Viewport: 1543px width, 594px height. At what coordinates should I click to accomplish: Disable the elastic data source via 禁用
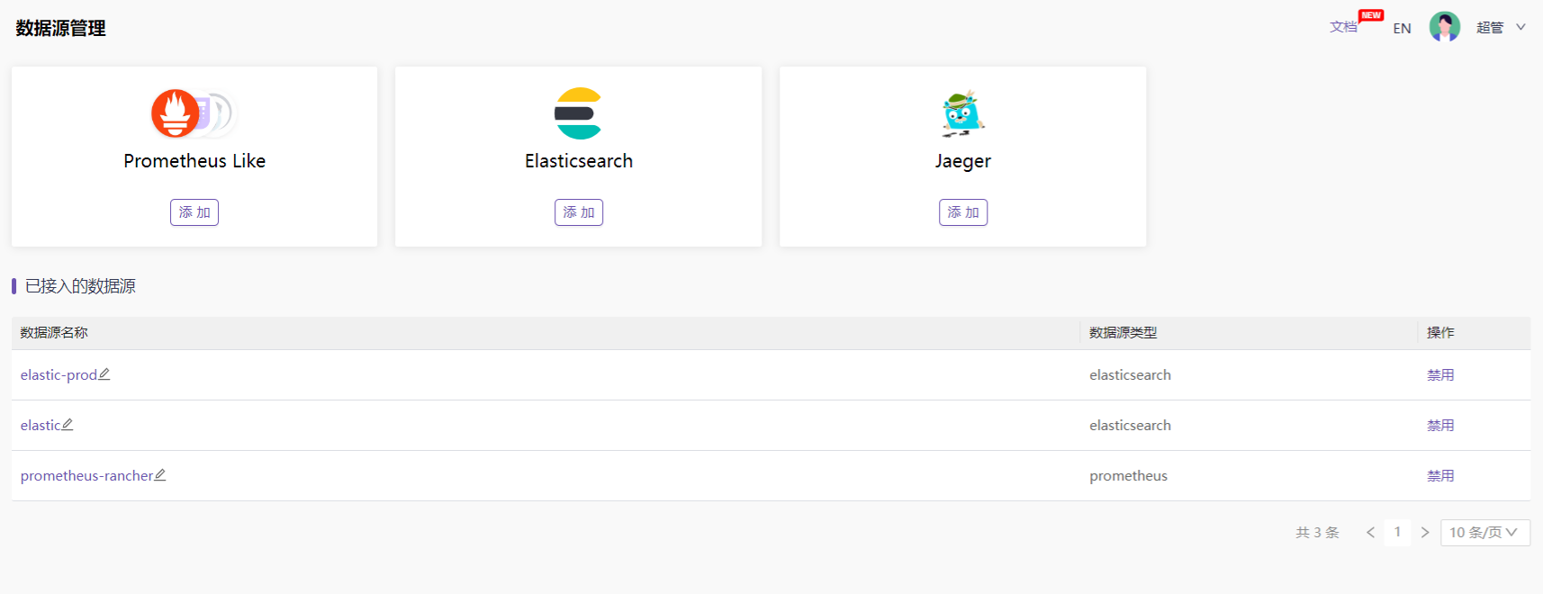pos(1440,425)
